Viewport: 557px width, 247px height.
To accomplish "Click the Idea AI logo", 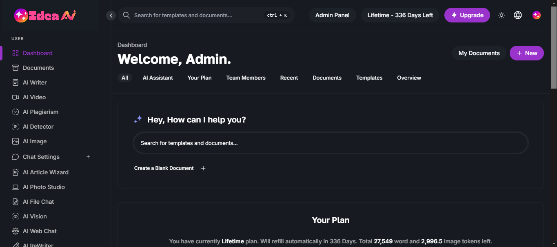I will (x=45, y=16).
